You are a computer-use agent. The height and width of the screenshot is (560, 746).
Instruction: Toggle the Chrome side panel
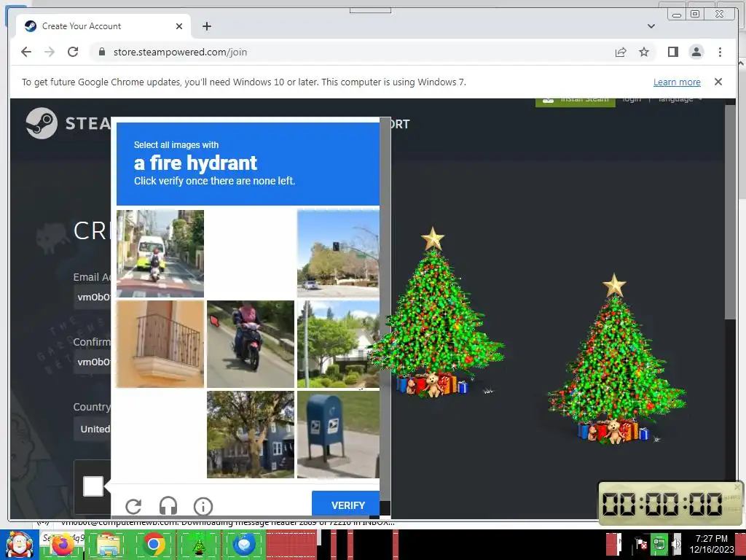tap(672, 52)
